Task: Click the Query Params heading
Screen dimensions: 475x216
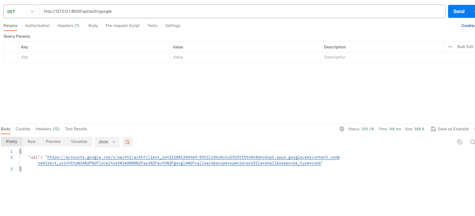Action: pos(17,36)
